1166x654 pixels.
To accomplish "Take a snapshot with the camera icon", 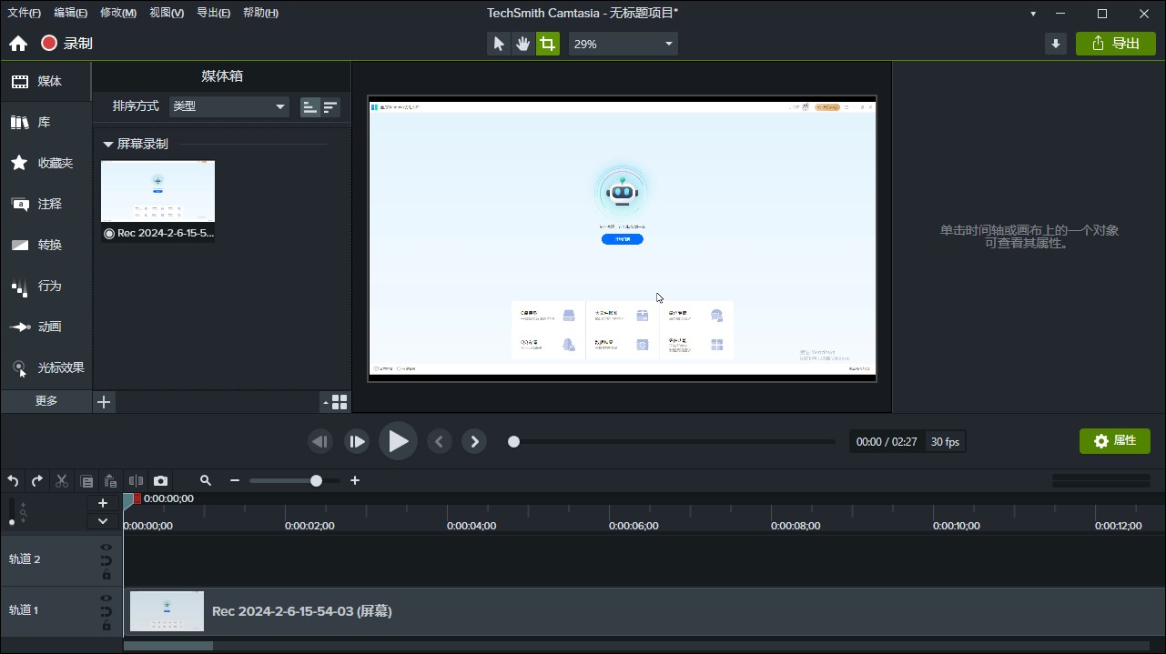I will pyautogui.click(x=160, y=480).
